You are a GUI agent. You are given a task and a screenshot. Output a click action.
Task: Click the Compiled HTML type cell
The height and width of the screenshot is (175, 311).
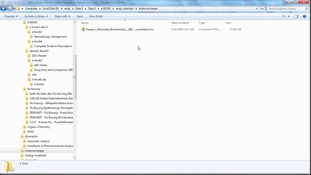pyautogui.click(x=210, y=29)
